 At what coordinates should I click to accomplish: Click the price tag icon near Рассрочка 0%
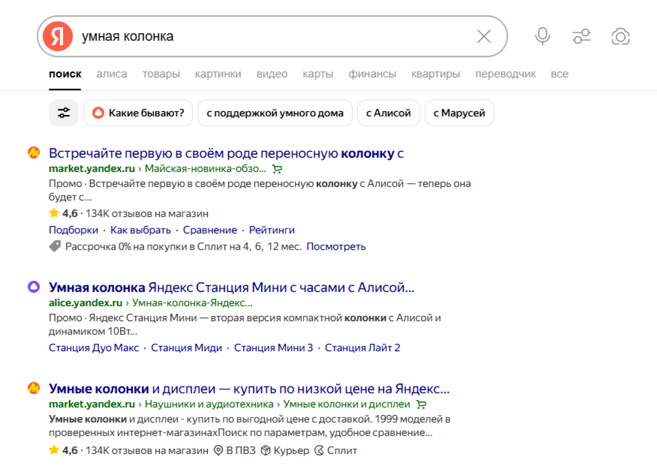[x=55, y=245]
